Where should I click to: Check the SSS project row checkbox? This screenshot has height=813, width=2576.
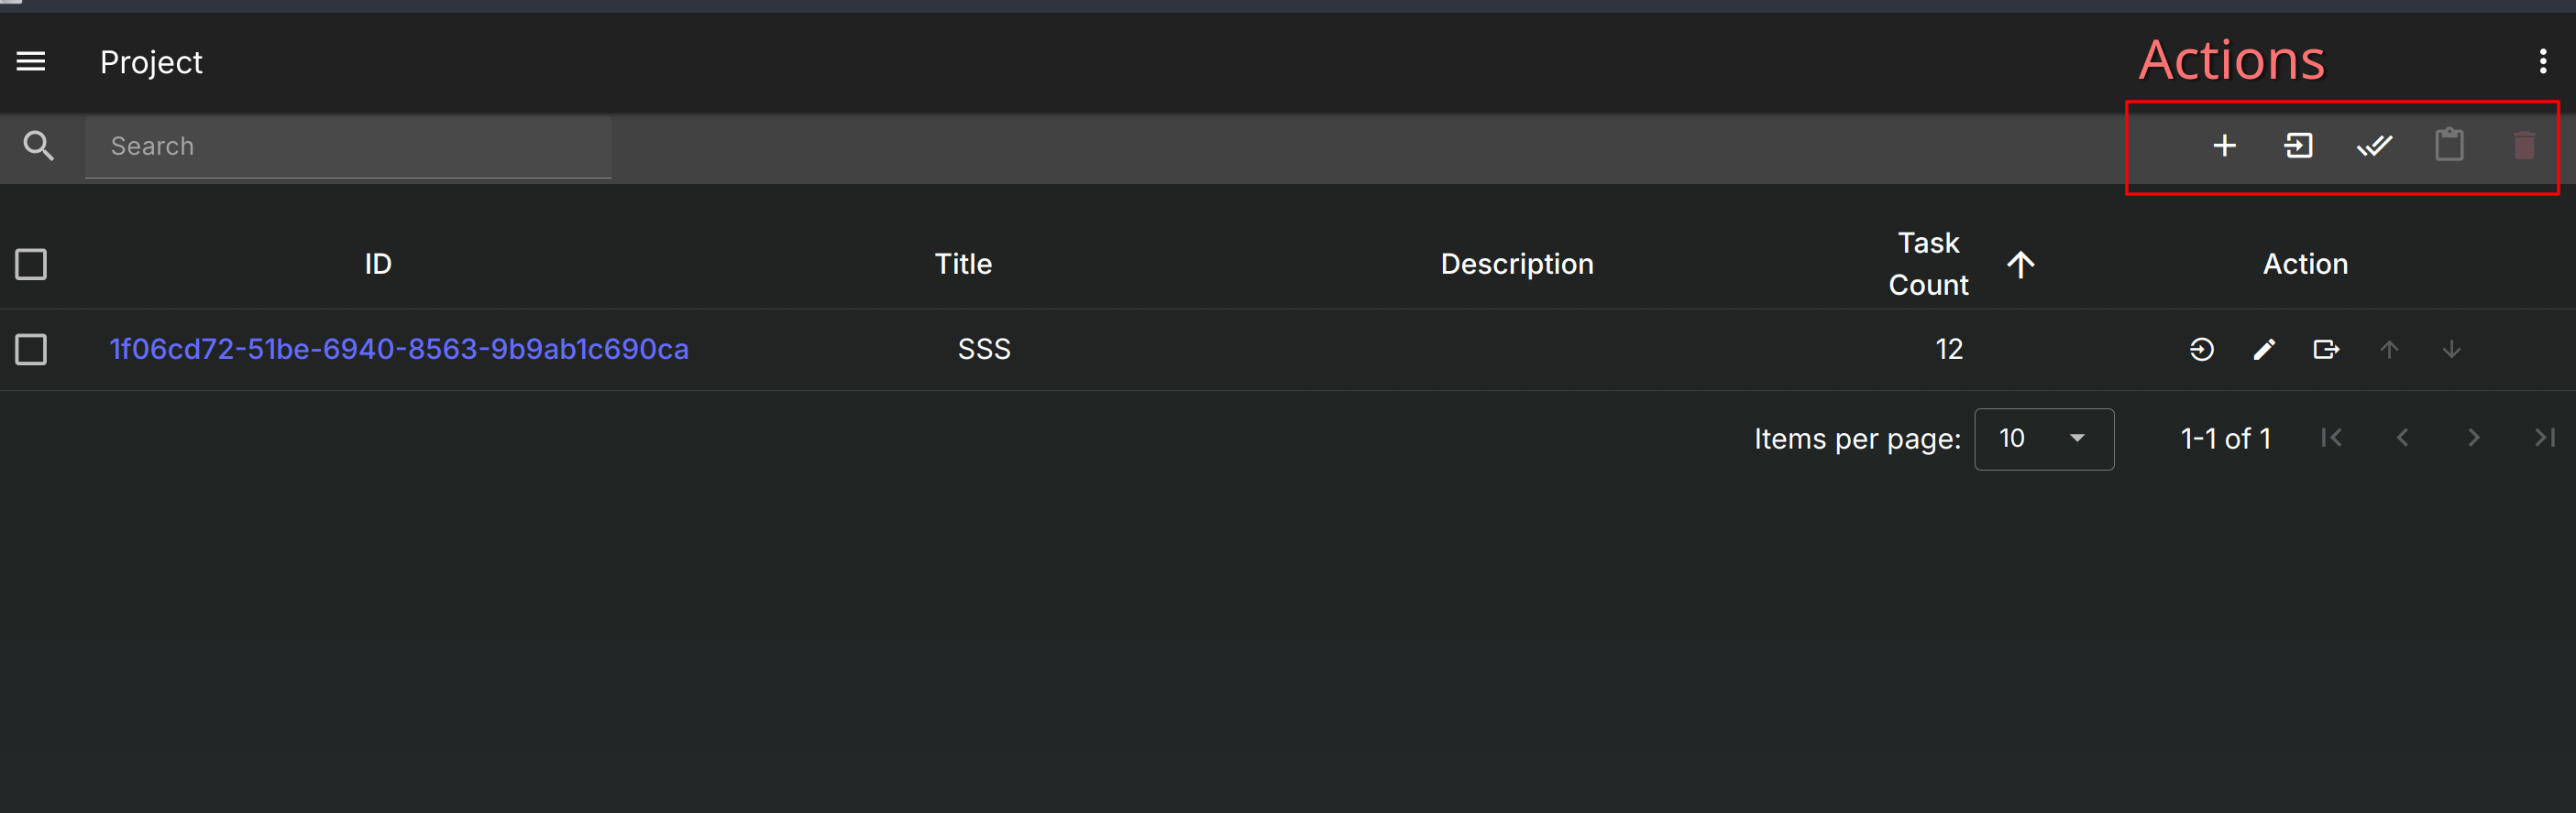click(x=31, y=350)
